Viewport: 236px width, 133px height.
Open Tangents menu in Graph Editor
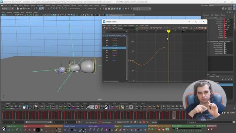tap(131, 25)
